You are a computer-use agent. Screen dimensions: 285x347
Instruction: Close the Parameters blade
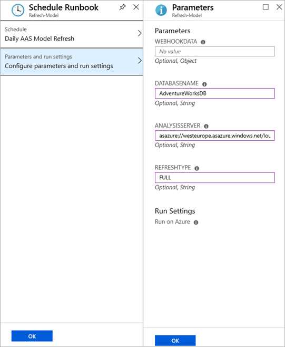click(279, 7)
